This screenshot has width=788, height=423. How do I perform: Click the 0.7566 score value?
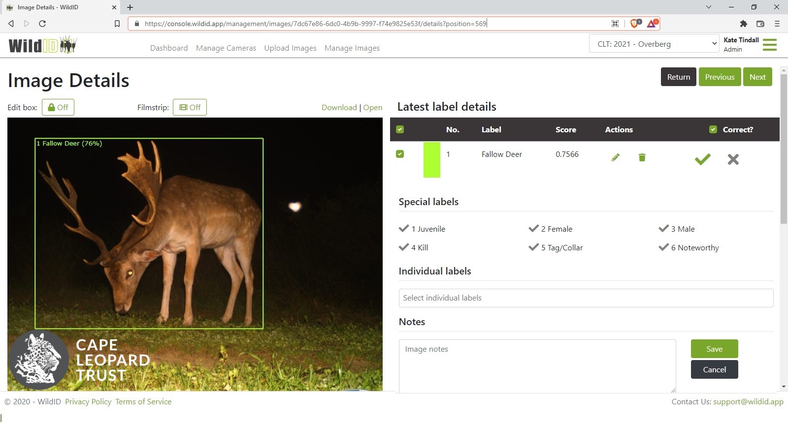(x=567, y=154)
